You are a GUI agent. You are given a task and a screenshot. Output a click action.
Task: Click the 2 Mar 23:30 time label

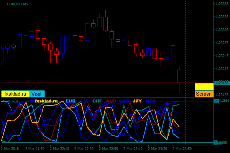158,149
